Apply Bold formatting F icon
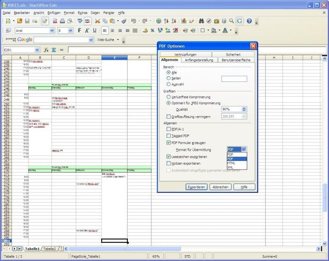Screen dimensions: 329x261 (x=79, y=30)
